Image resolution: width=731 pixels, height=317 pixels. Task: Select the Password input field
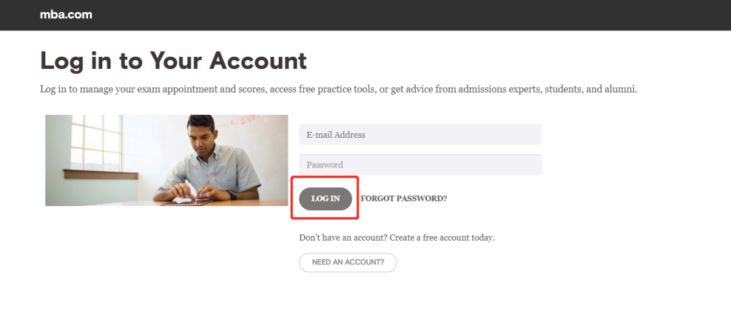[420, 165]
